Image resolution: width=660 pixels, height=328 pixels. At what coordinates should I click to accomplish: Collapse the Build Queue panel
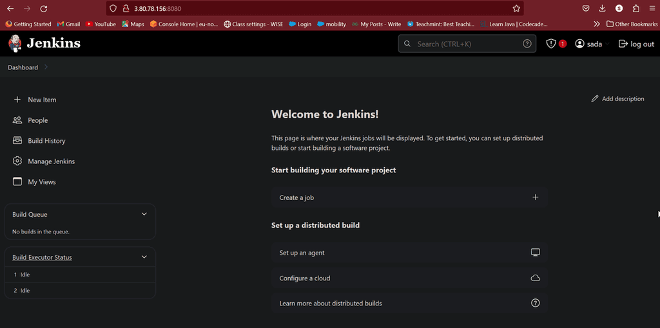144,214
